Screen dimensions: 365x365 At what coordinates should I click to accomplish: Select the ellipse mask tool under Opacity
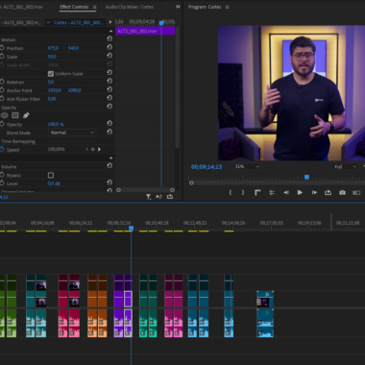point(4,115)
